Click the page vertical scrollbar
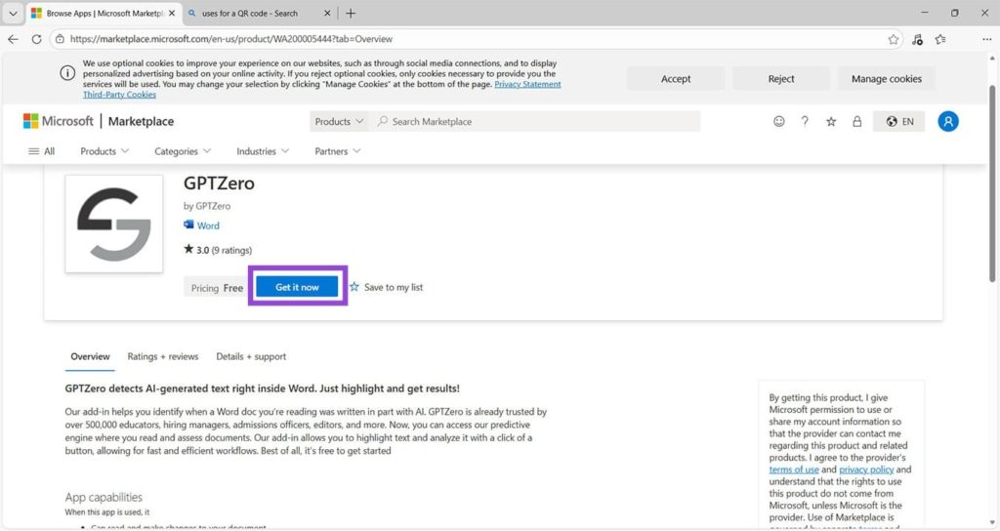The height and width of the screenshot is (531, 1000). (992, 183)
